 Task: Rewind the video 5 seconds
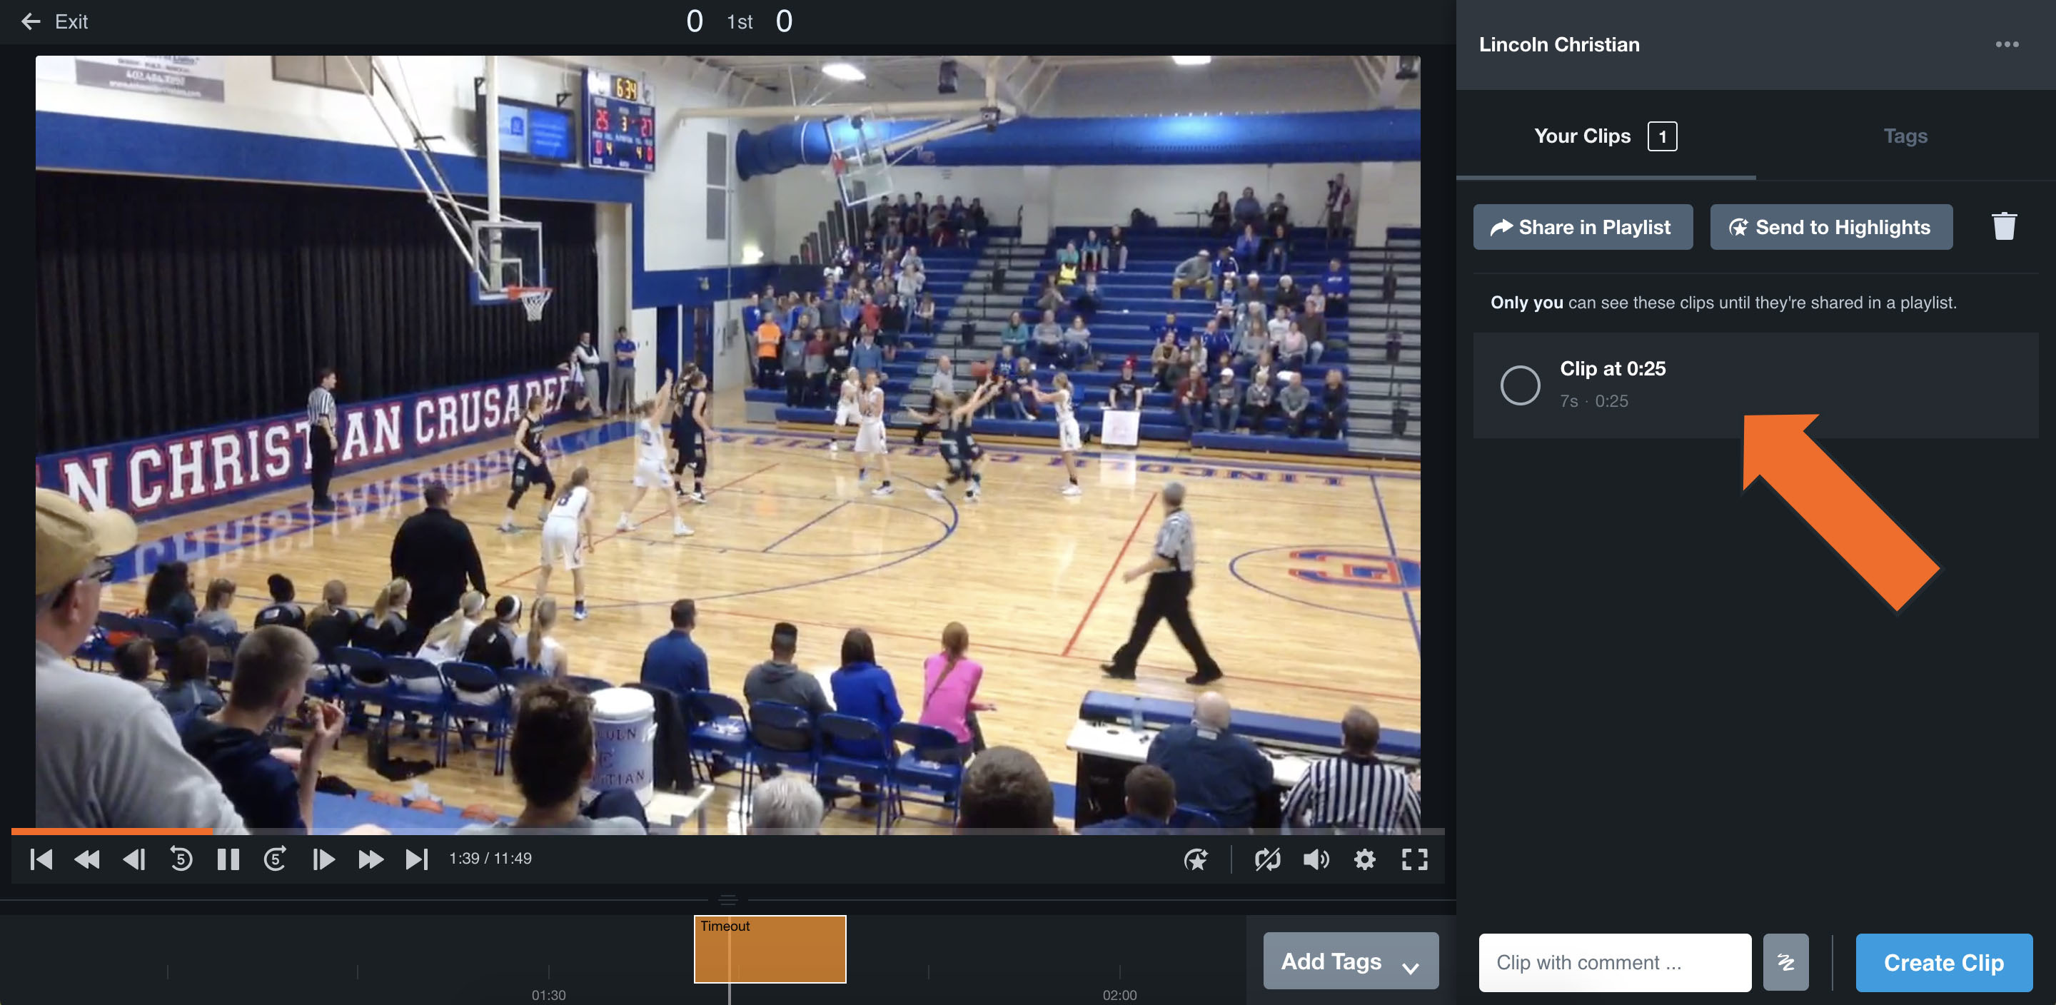(181, 858)
